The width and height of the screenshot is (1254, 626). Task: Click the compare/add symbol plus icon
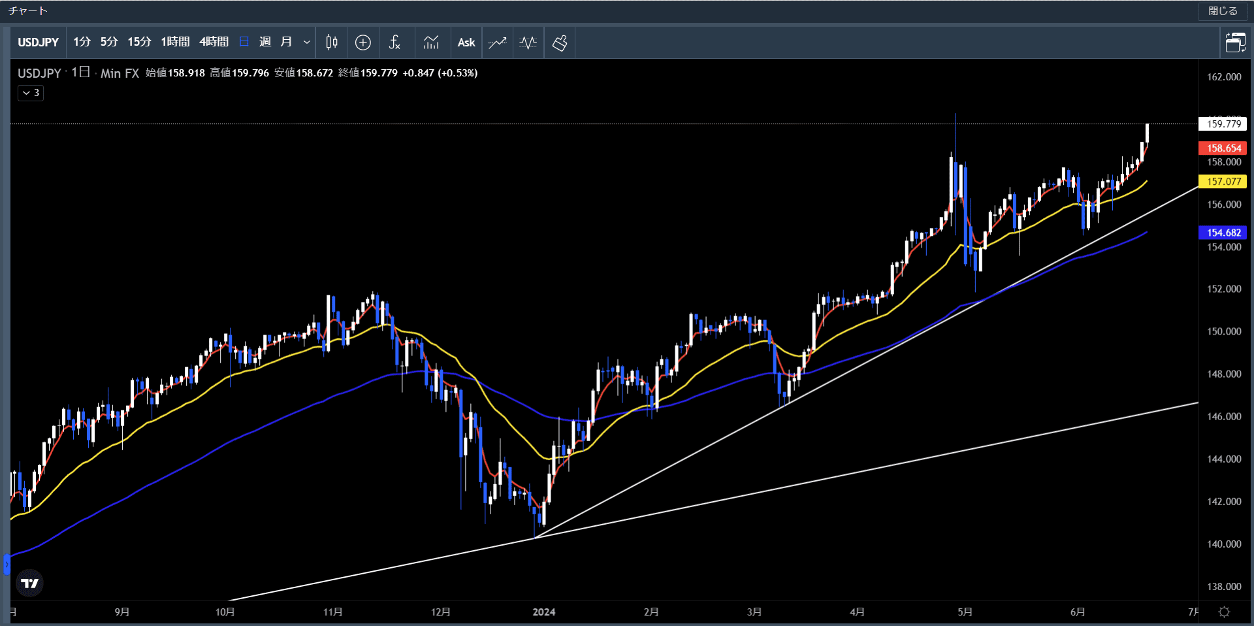click(363, 42)
